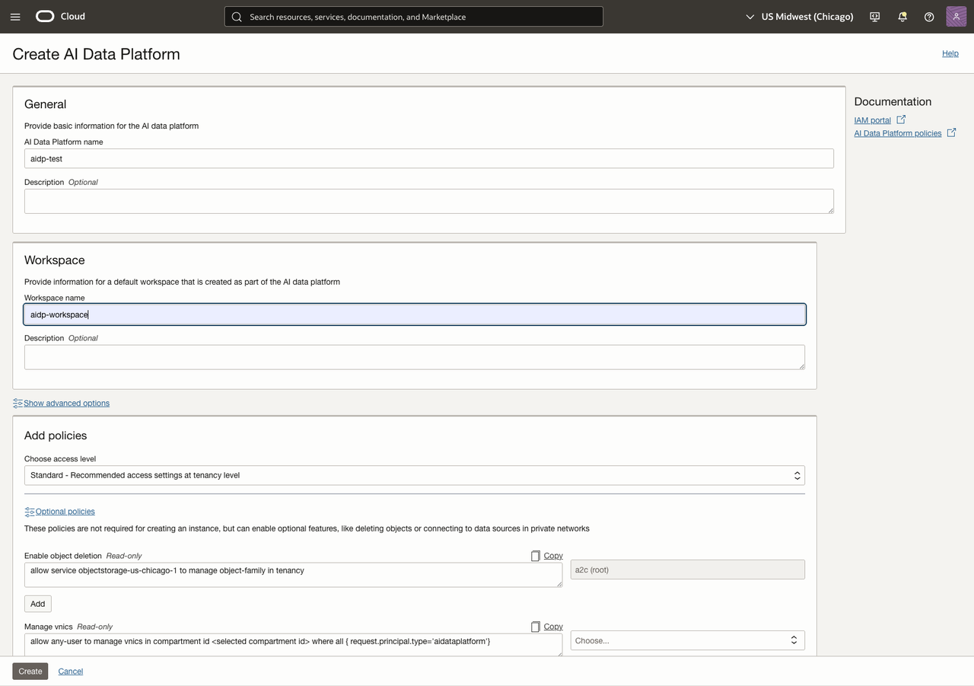
Task: Click the external link icon next to AI Data Platform policies
Action: click(951, 132)
